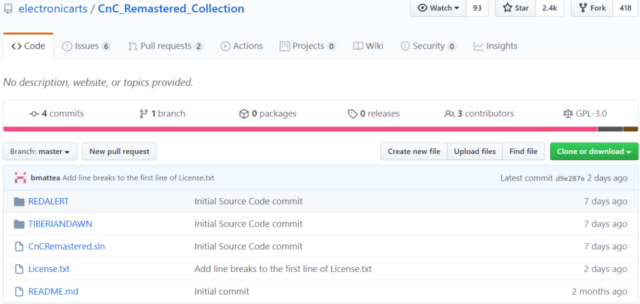
Task: Click Upload files button
Action: point(475,151)
